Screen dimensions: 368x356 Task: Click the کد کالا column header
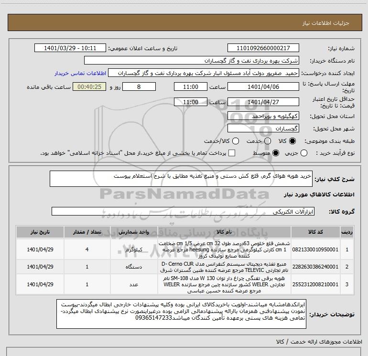tap(315, 232)
